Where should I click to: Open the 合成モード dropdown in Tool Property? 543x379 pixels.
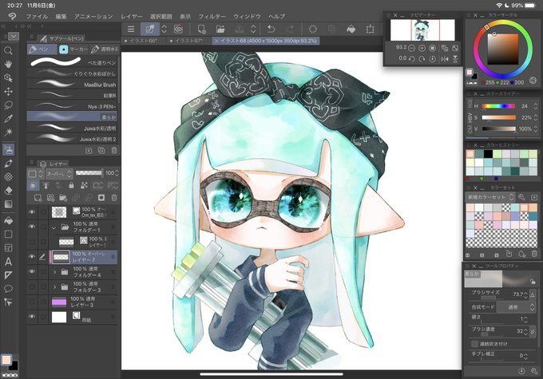[516, 307]
